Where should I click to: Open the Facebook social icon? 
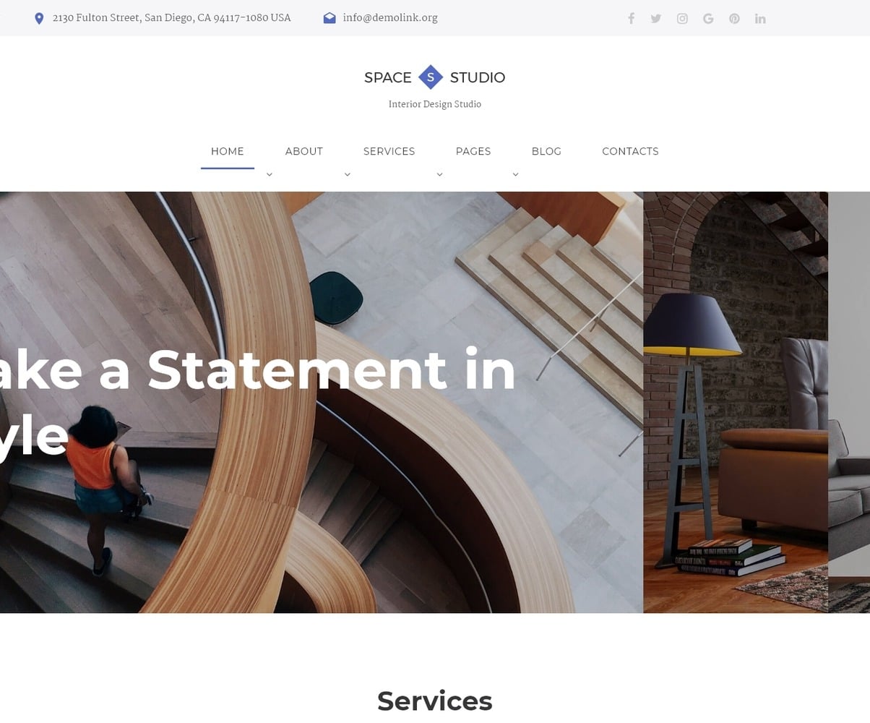631,18
